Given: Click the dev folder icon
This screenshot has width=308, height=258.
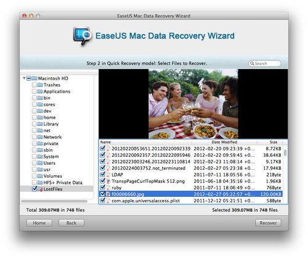Looking at the screenshot, I should (x=40, y=111).
